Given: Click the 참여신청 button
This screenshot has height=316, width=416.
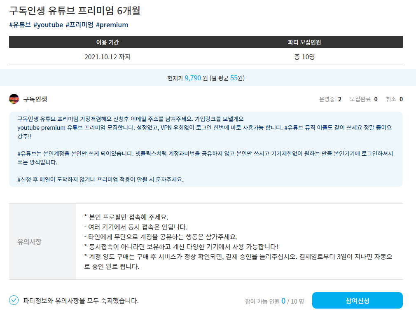Looking at the screenshot, I should (357, 300).
